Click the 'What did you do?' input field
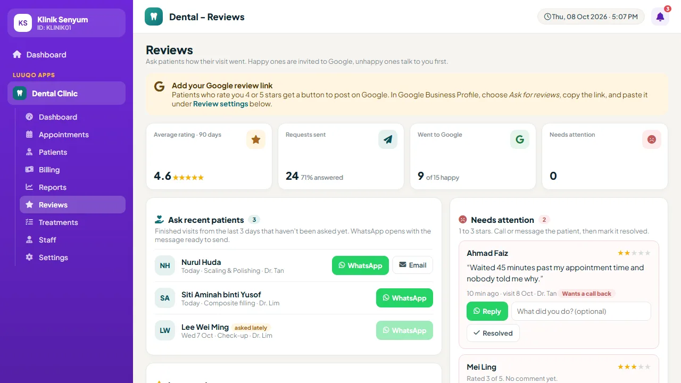Screen dimensions: 681x383 click(x=581, y=311)
